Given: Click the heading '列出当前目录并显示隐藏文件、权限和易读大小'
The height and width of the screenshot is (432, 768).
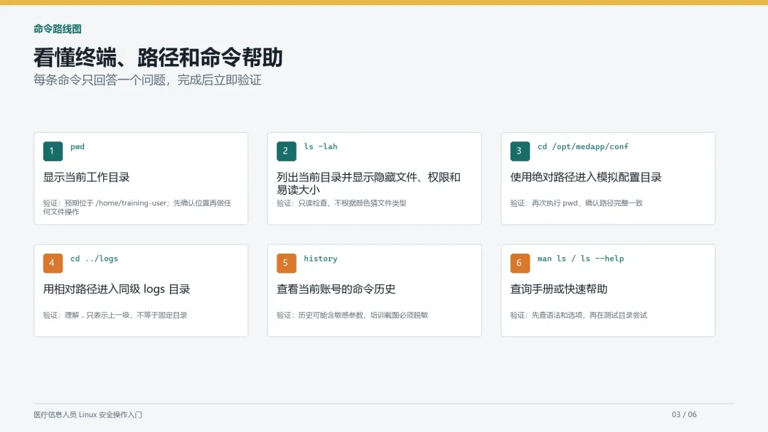Looking at the screenshot, I should [368, 183].
